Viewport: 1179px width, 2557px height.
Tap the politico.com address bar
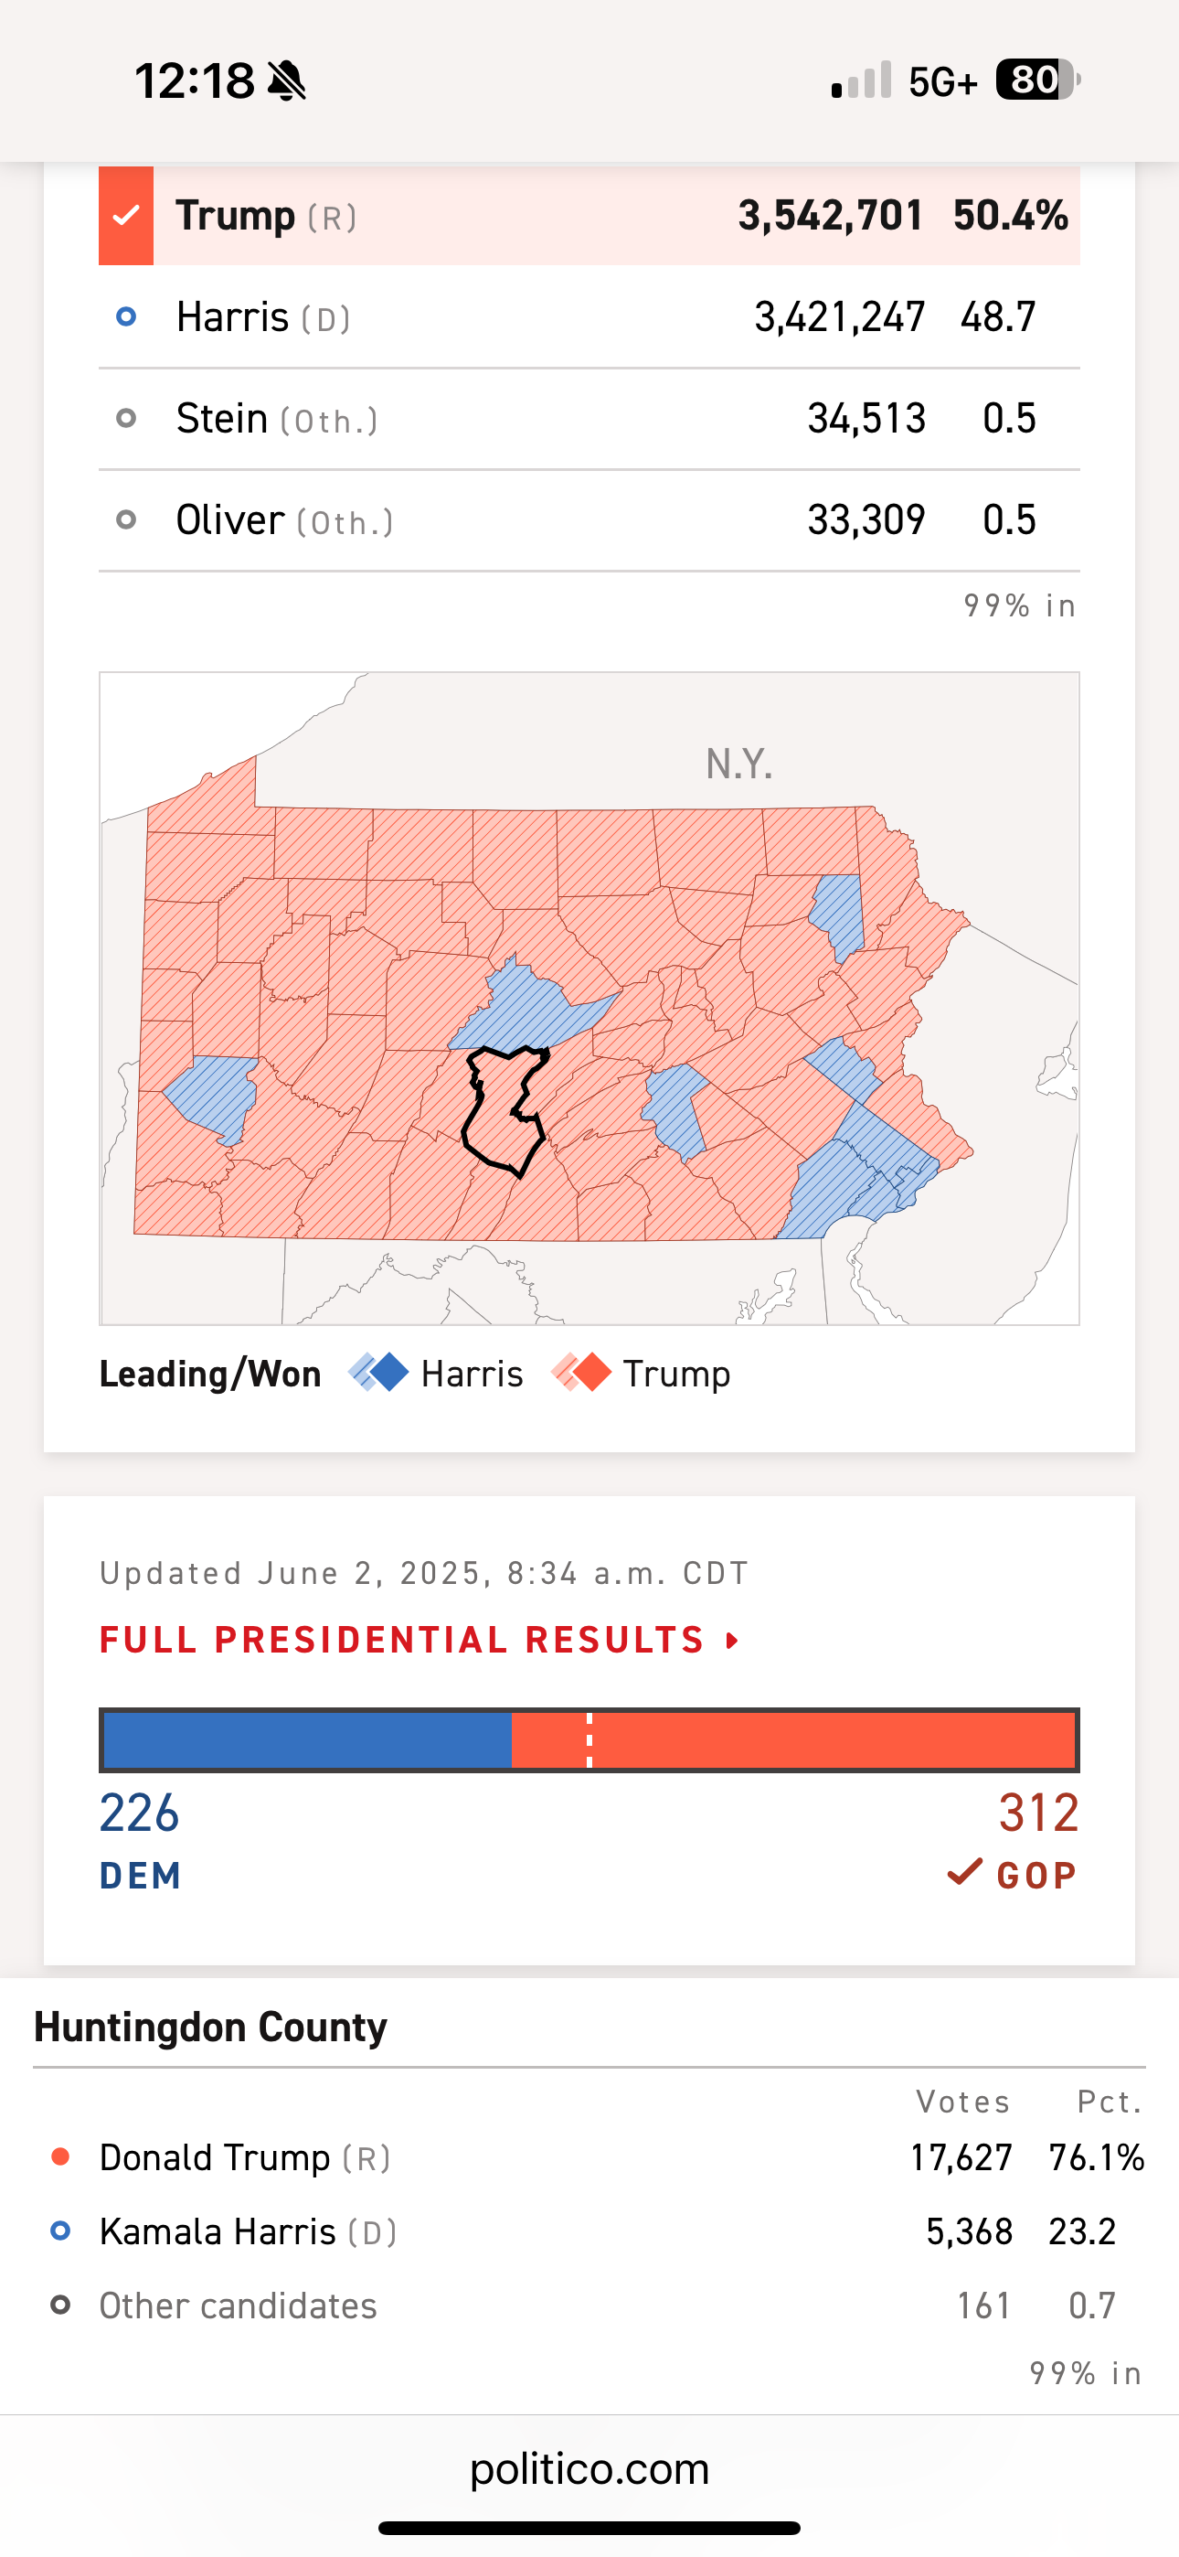coord(589,2468)
